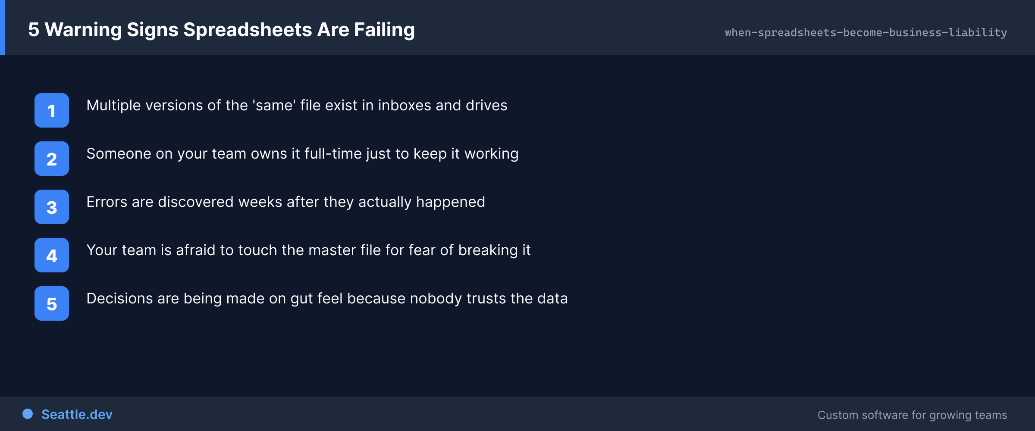
Task: Click 'inboxes and drives' in first item
Action: [442, 106]
